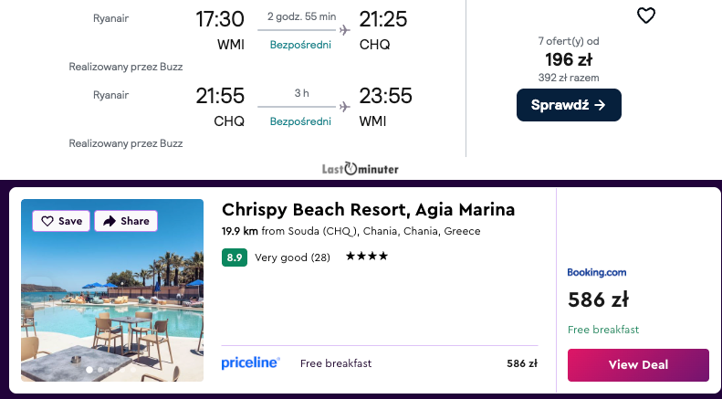Viewport: 722px width, 399px height.
Task: Click the priceline logo
Action: click(x=250, y=363)
